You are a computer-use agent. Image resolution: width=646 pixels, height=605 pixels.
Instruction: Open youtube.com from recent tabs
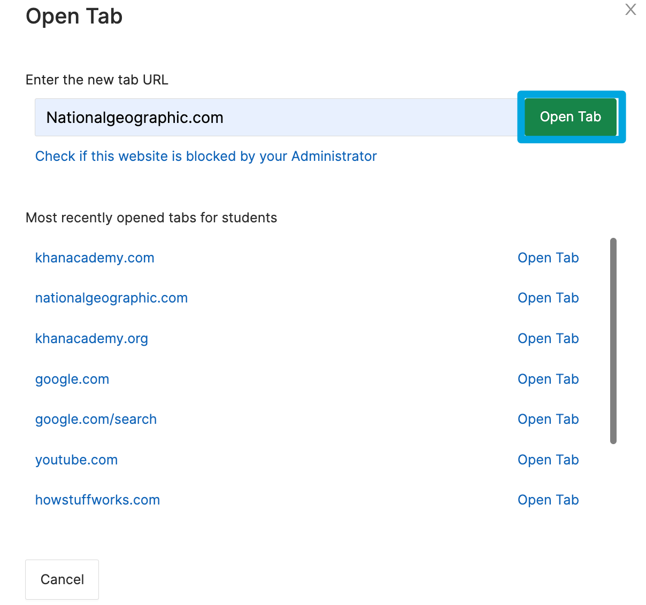(76, 460)
